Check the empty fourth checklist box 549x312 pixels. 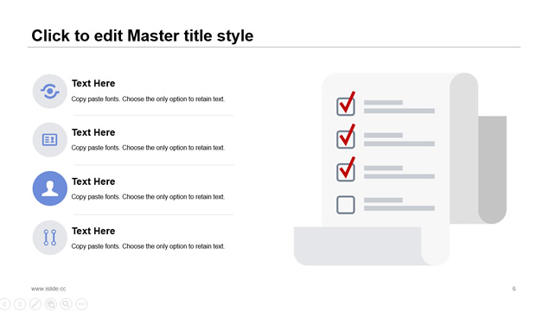pos(346,205)
